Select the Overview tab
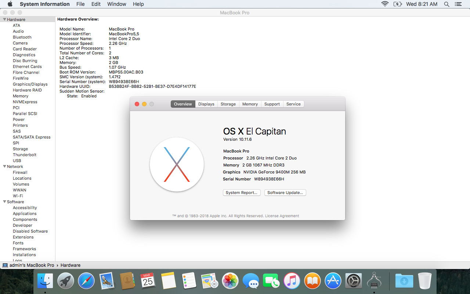Viewport: 470px width, 294px height. click(183, 104)
